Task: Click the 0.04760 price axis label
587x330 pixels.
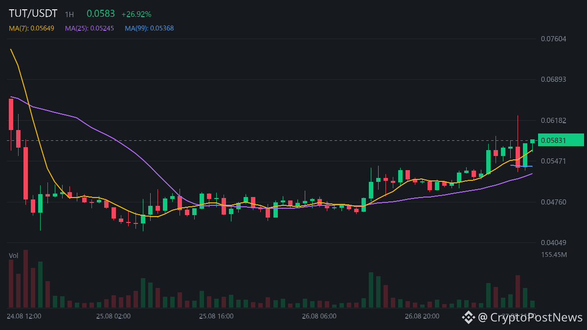Action: [554, 202]
